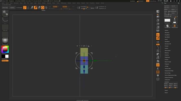Click the Live Boolean button
Viewport: 181px width, 101px height.
pyautogui.click(x=19, y=8)
